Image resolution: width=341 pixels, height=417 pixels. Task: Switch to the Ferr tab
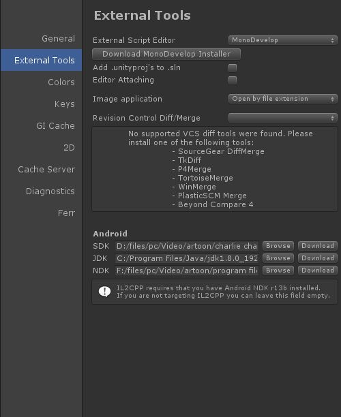coord(41,213)
